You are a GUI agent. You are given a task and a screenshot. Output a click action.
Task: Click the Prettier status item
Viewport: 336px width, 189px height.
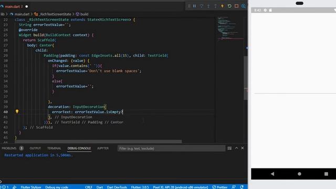[x=220, y=187]
